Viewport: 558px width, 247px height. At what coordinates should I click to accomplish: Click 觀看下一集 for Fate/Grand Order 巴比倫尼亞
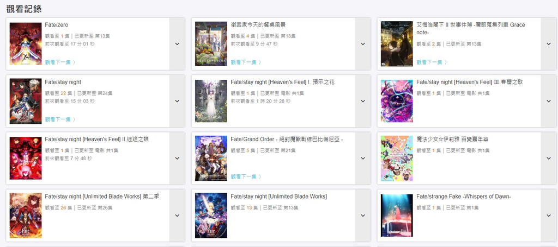pos(246,176)
